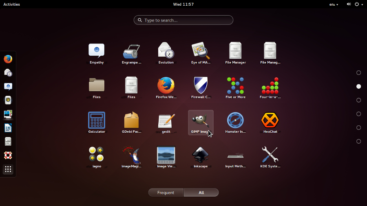Start the HexChat application

(x=270, y=123)
